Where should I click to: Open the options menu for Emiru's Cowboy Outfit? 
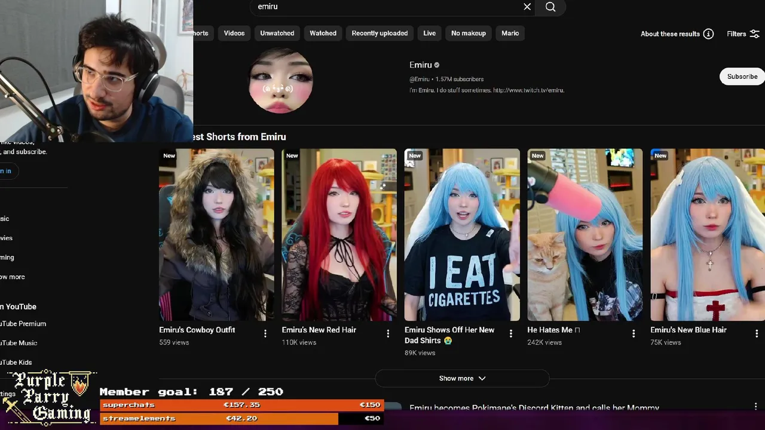coord(265,334)
